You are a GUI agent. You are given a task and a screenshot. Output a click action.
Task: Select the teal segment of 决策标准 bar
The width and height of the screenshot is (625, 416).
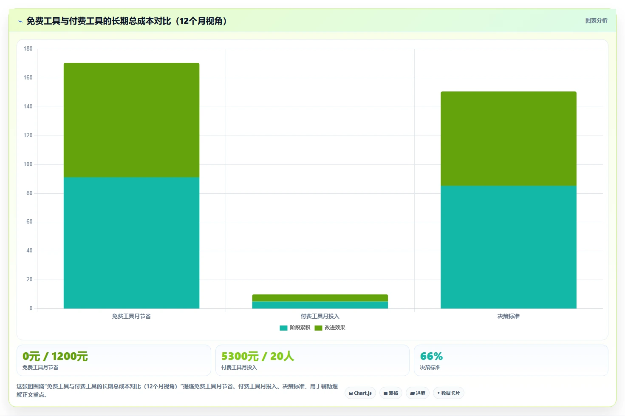(x=509, y=247)
